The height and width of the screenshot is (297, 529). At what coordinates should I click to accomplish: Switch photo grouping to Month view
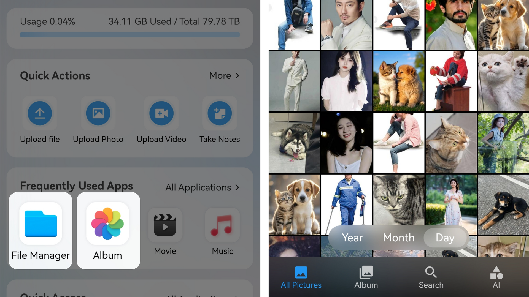(398, 238)
